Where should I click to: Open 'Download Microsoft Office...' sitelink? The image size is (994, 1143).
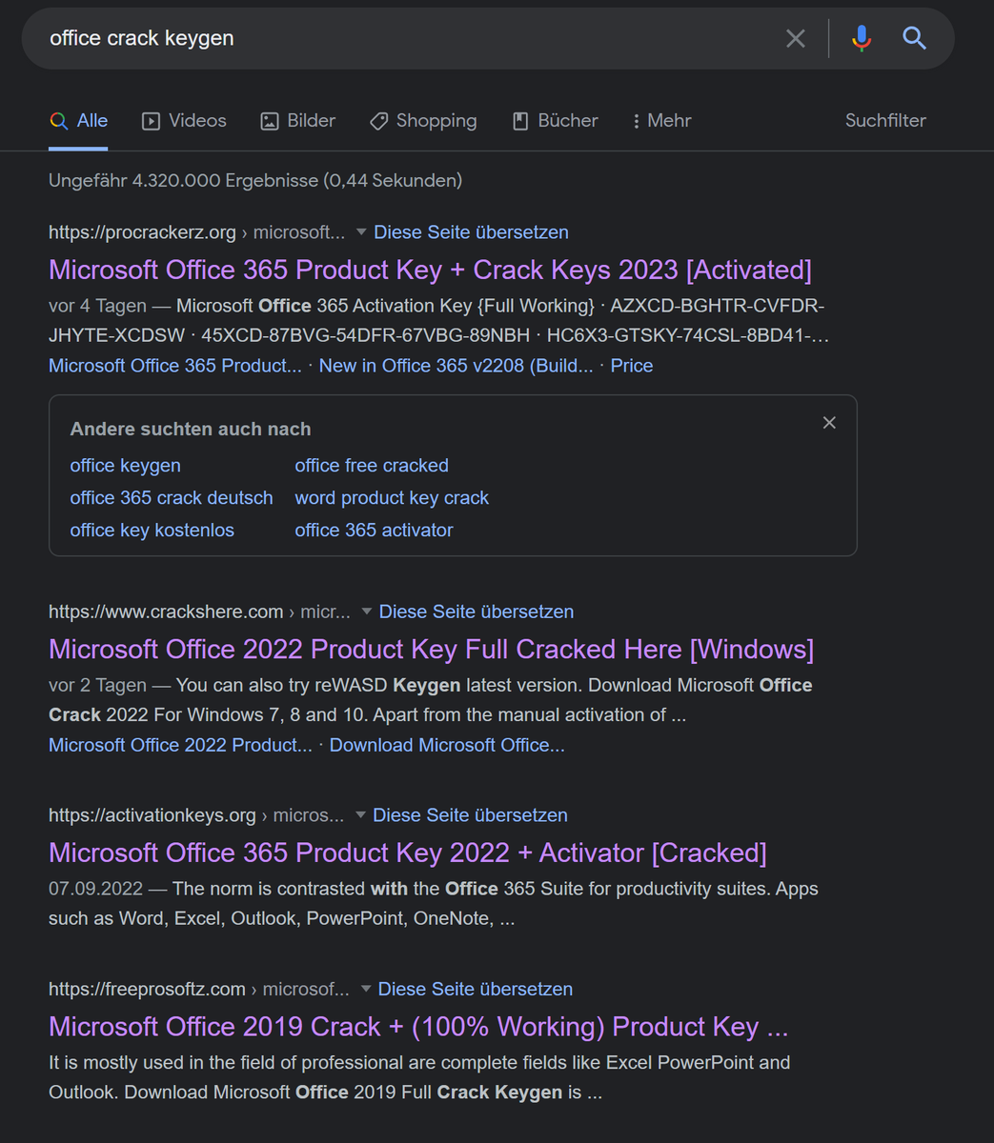coord(447,745)
